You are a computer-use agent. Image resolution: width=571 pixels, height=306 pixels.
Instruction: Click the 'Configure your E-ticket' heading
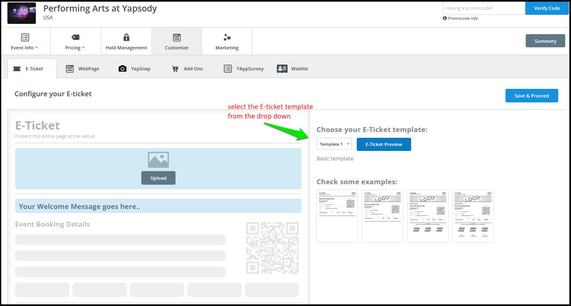(x=53, y=94)
